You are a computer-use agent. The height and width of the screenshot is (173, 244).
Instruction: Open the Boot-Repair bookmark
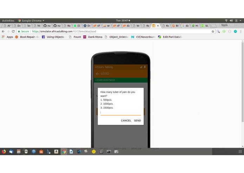(27, 37)
